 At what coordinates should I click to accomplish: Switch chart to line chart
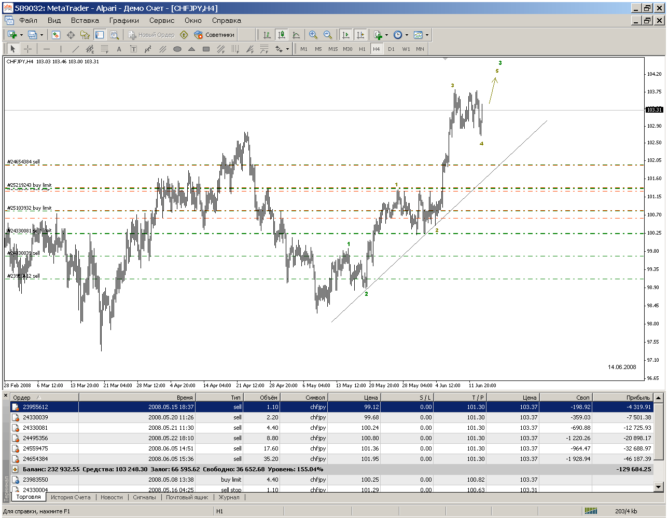(296, 35)
